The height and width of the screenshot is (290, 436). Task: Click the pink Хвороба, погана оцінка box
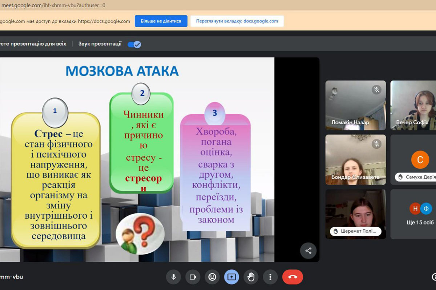tap(215, 172)
